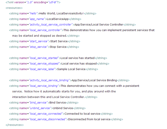Select the "local_service_stopped" name value
The image size is (167, 129).
[x=44, y=64]
